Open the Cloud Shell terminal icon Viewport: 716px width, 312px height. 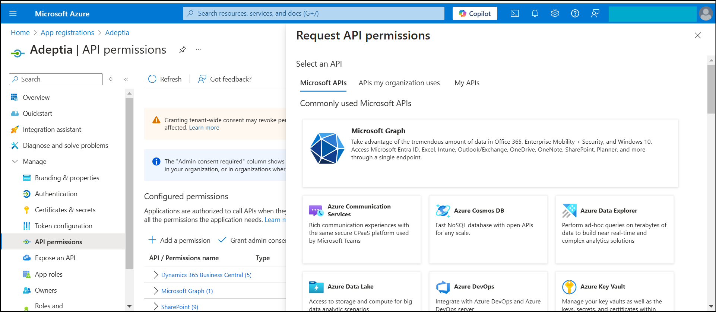pos(514,14)
